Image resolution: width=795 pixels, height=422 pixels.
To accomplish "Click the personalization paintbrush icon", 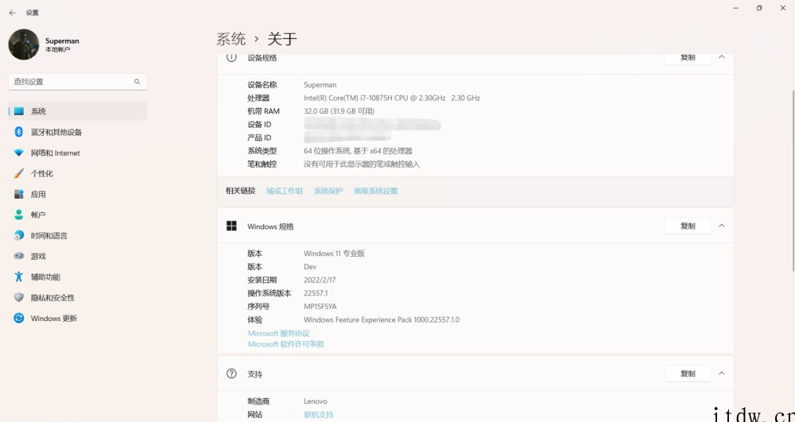I will point(19,174).
